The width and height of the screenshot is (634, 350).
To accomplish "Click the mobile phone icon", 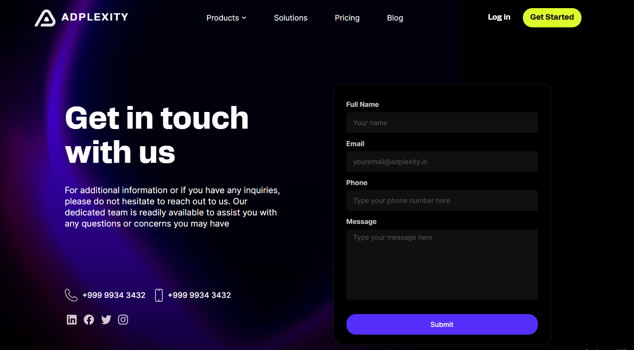I will (x=158, y=295).
